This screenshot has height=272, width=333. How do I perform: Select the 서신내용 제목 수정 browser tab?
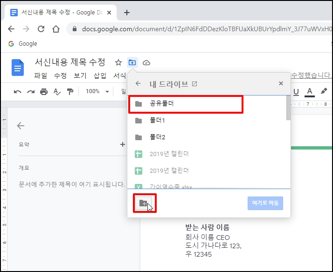pos(62,13)
